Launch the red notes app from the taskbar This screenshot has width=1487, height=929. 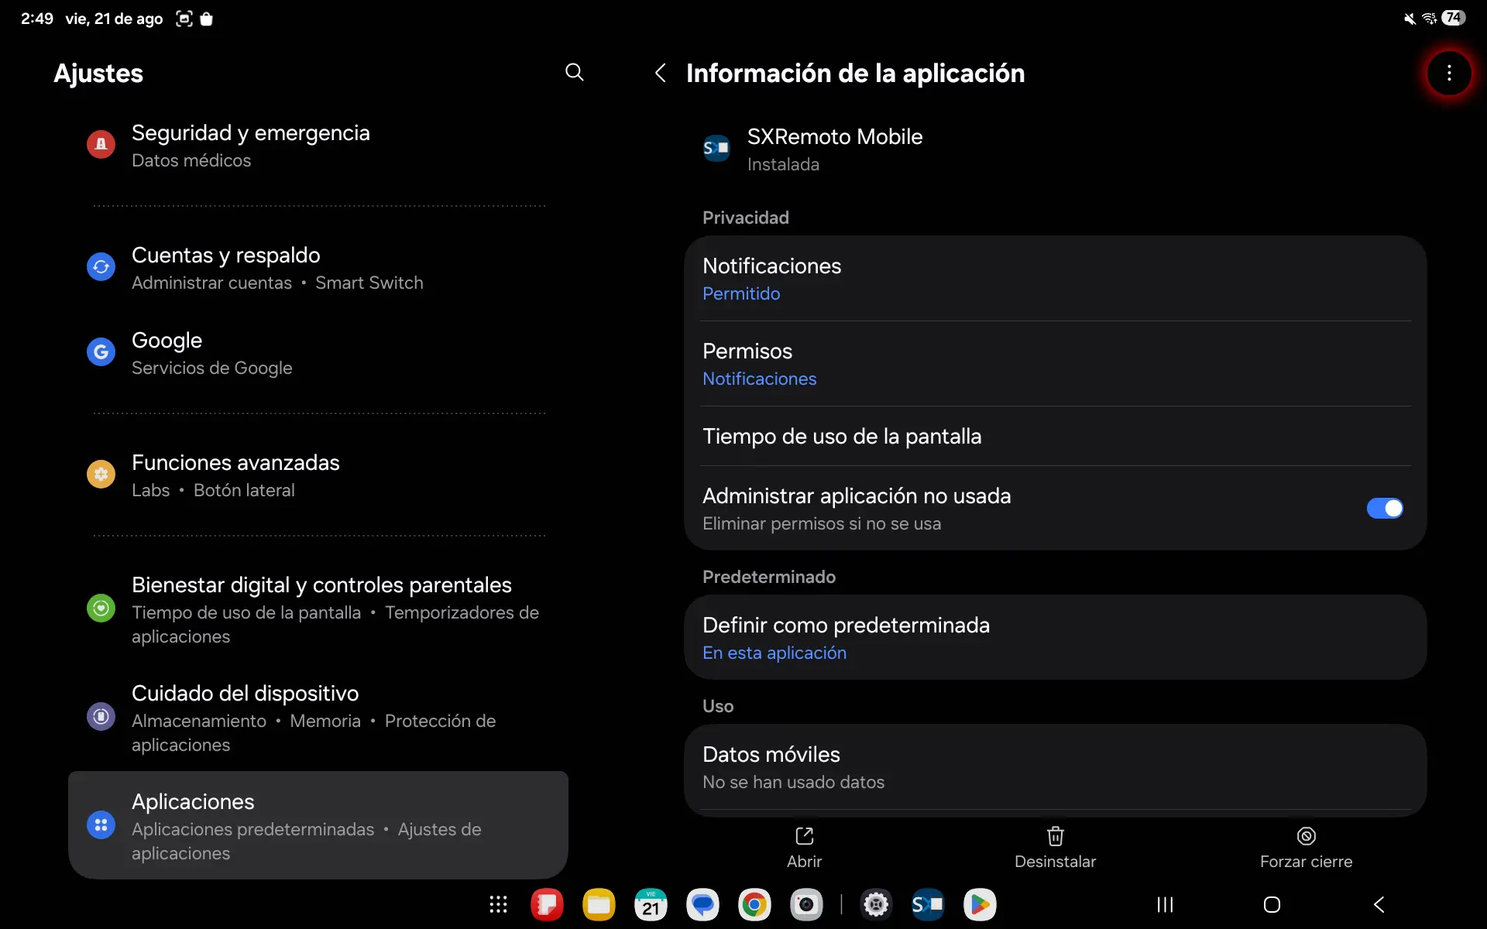click(x=547, y=904)
